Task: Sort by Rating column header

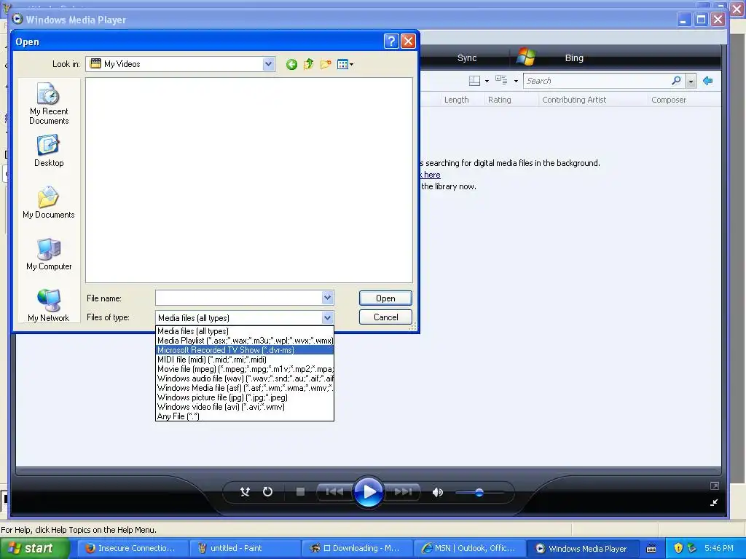Action: point(500,100)
